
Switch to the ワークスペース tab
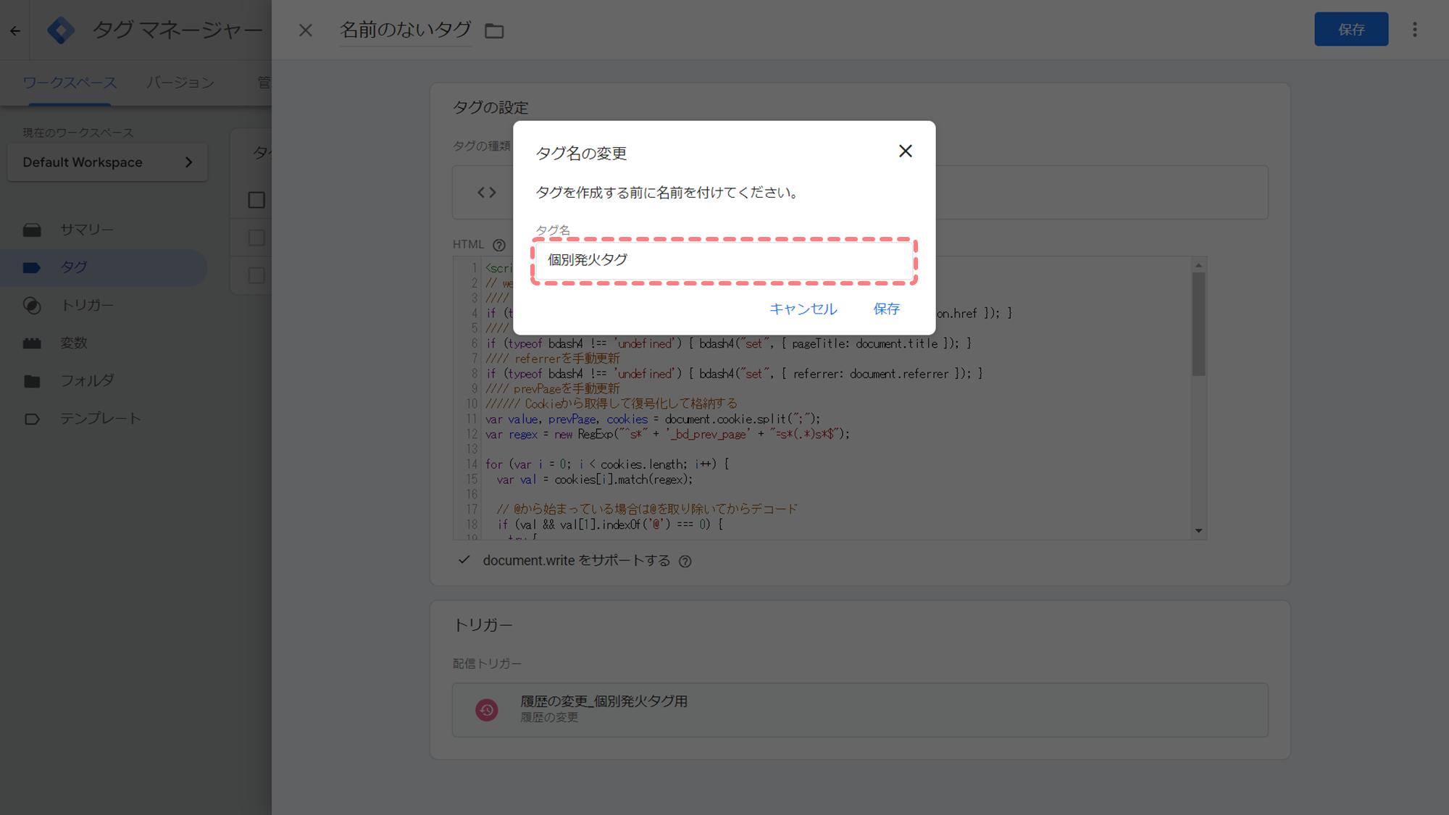[x=70, y=83]
